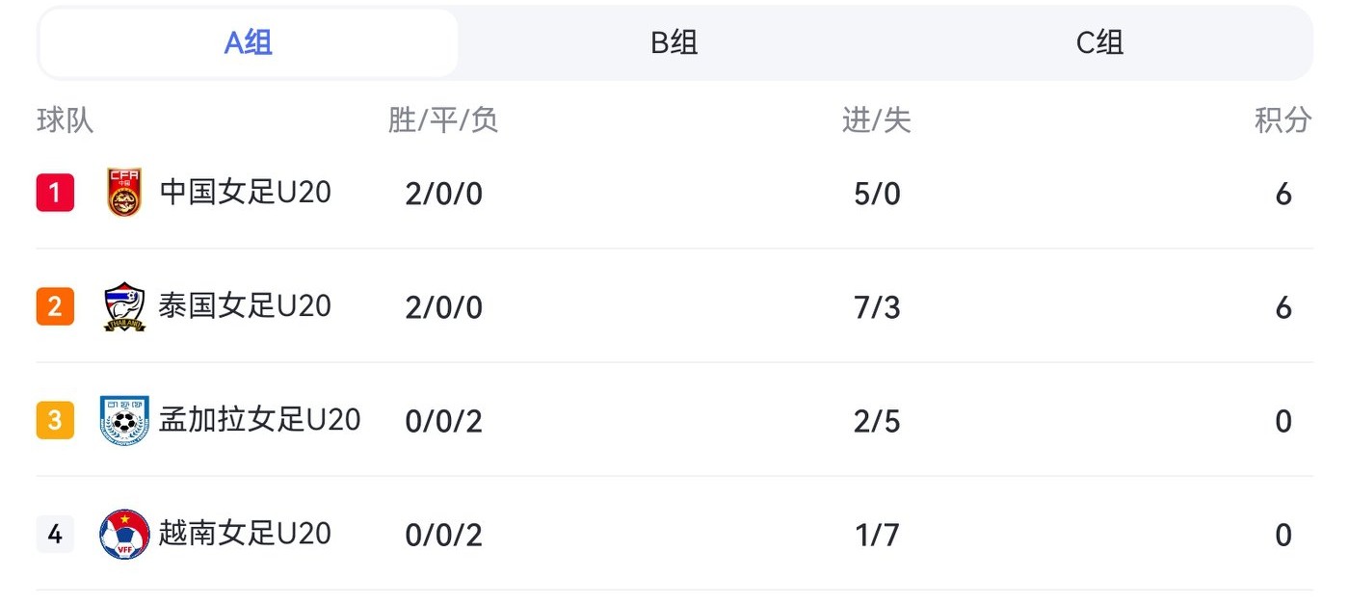
Task: Click the Thailand U20 team crest icon
Action: pyautogui.click(x=124, y=307)
